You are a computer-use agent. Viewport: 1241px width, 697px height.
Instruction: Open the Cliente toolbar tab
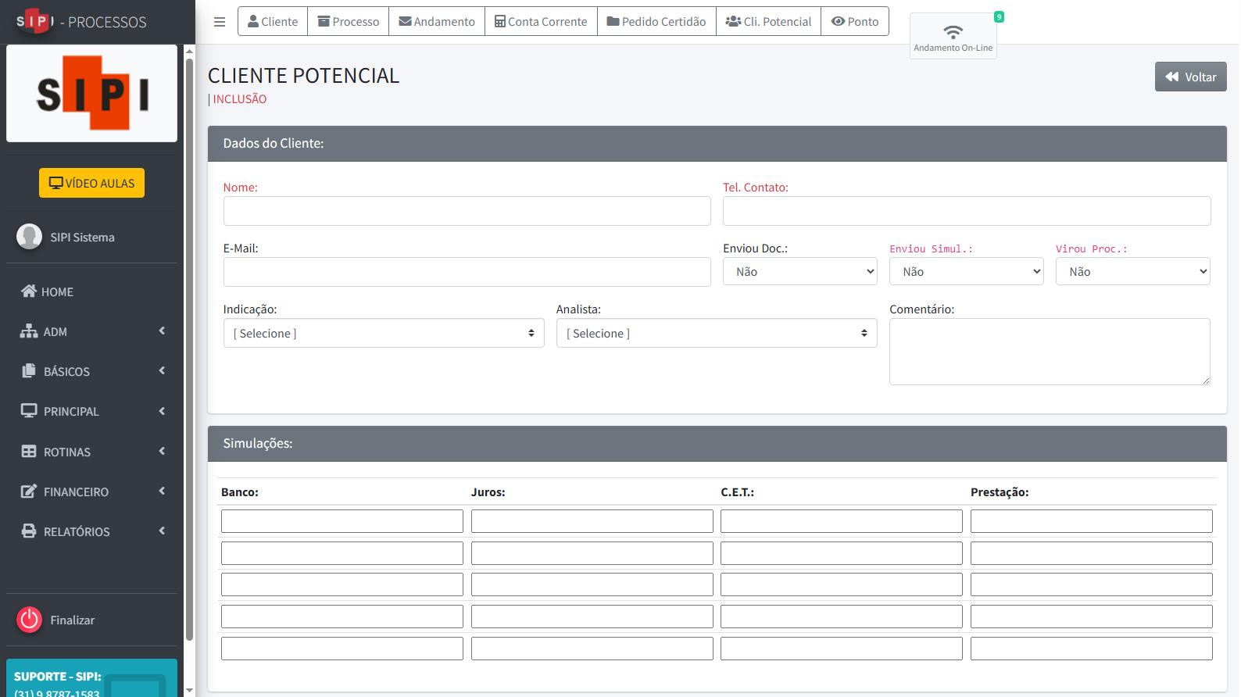pyautogui.click(x=273, y=22)
